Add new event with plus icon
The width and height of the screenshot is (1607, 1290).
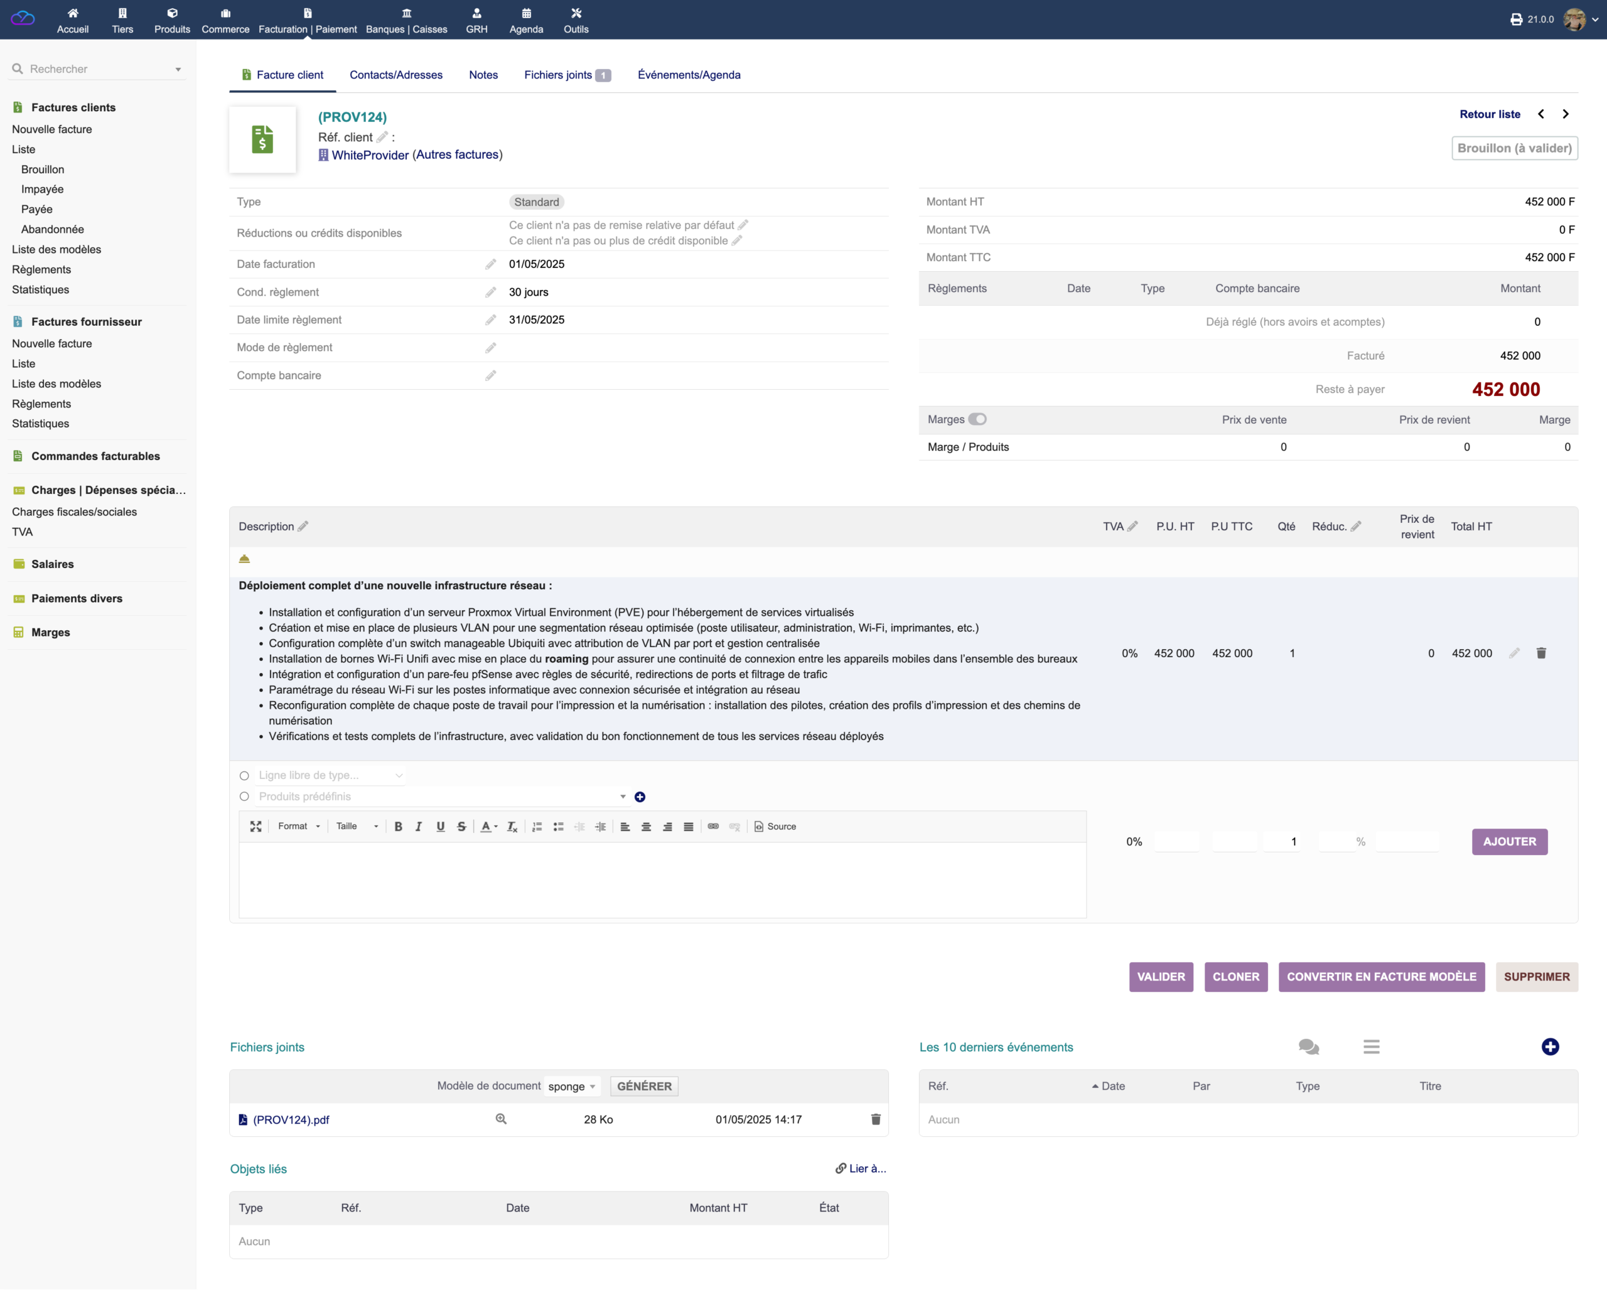click(1551, 1047)
